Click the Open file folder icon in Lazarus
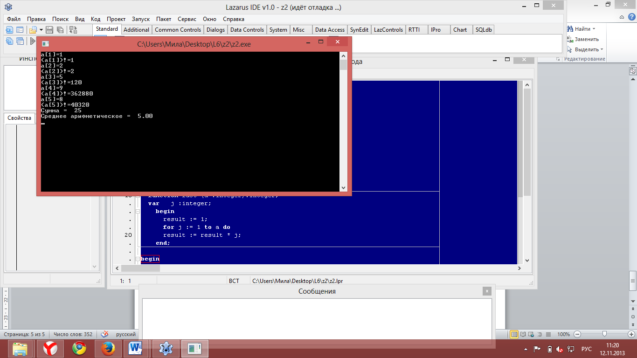 (x=33, y=30)
